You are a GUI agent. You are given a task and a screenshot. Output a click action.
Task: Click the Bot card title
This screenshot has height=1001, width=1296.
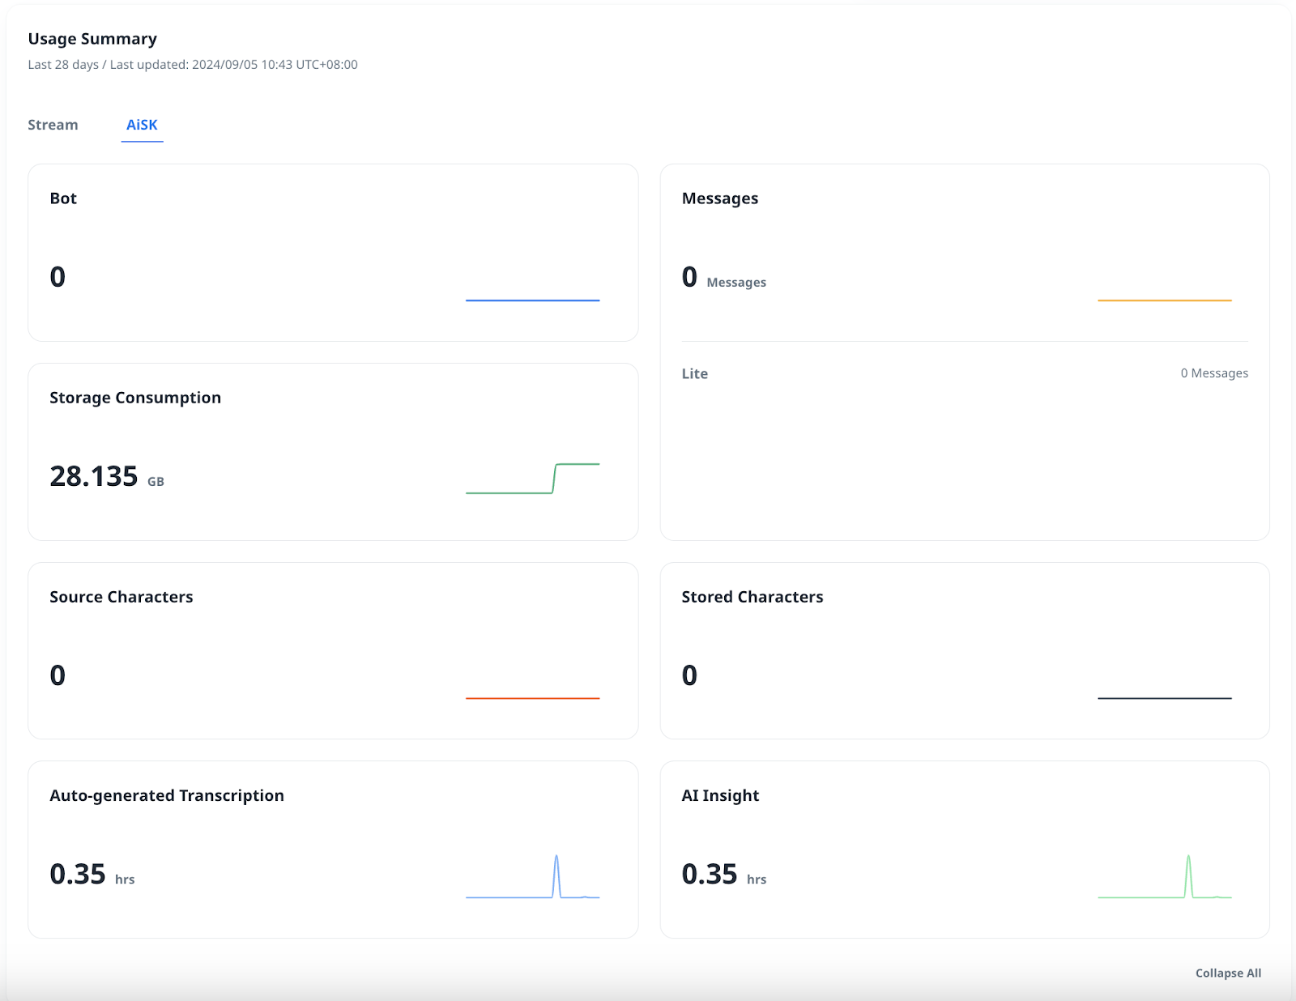(x=63, y=198)
